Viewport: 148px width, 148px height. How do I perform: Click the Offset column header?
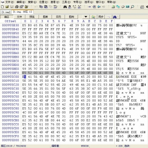click(x=10, y=21)
